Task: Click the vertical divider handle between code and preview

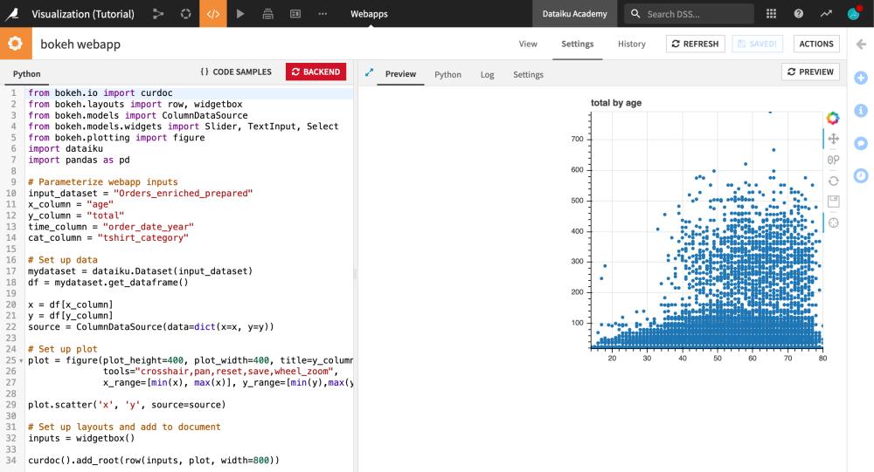Action: [x=355, y=274]
